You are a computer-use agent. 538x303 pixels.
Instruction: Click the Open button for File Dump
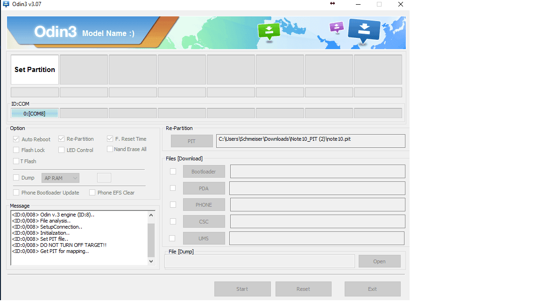click(380, 261)
